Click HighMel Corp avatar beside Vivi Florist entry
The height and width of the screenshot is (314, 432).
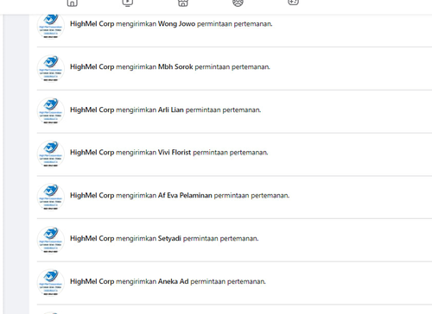coord(51,154)
